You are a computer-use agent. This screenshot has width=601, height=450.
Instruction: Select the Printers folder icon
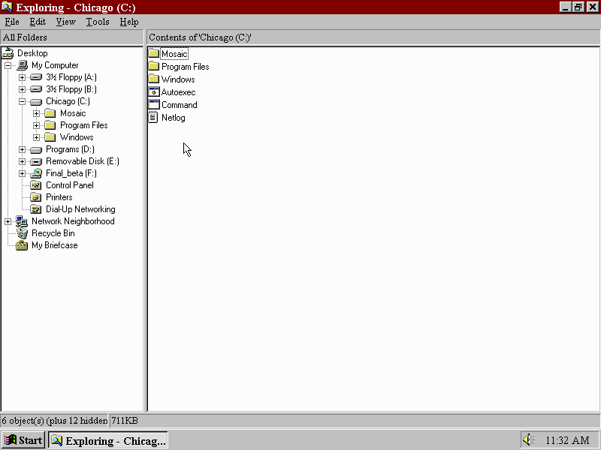[x=36, y=197]
